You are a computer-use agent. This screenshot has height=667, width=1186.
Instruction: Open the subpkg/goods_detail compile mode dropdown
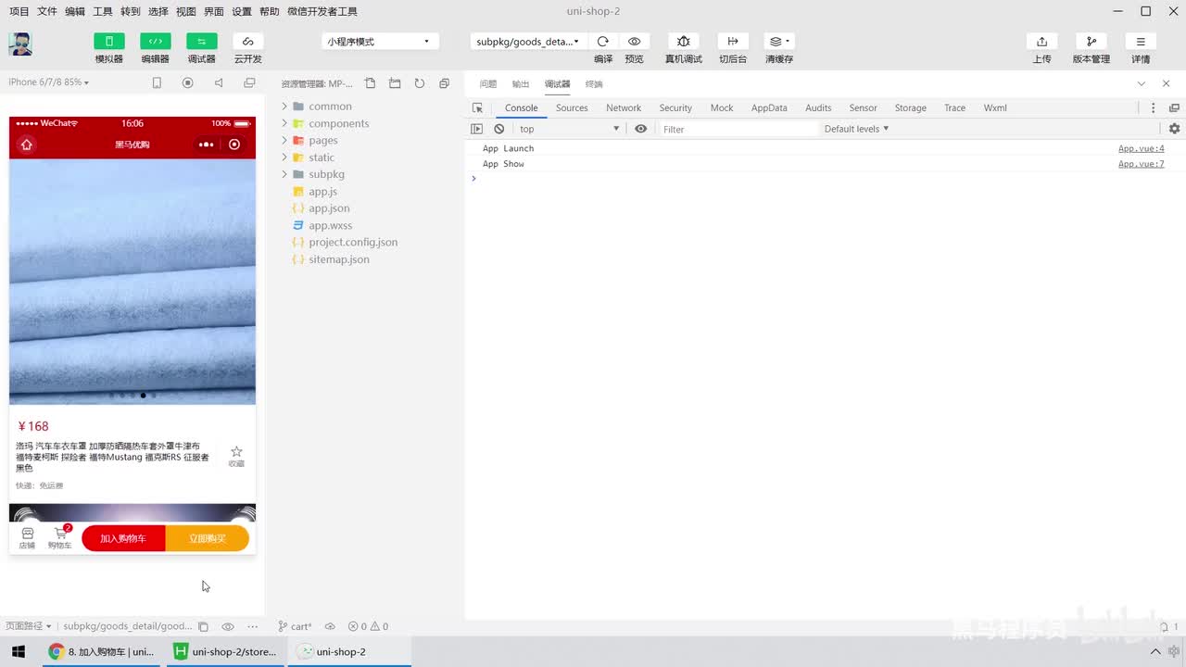click(527, 42)
